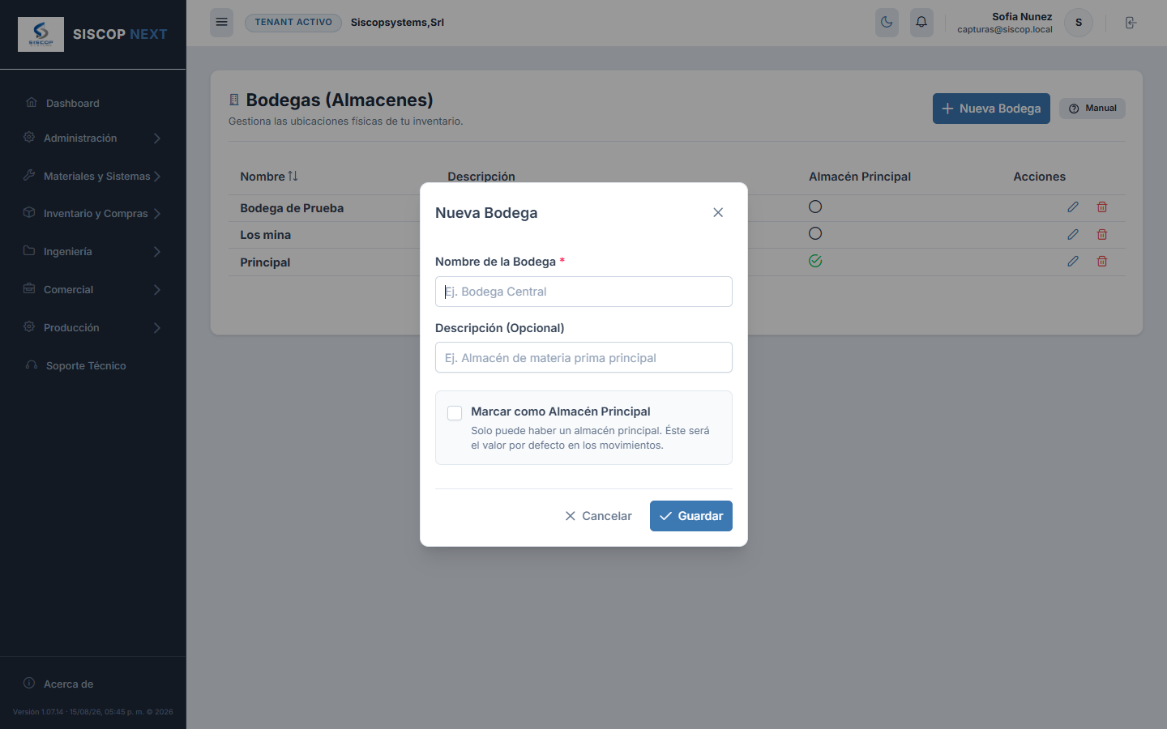Expand the Ingeniería menu
Image resolution: width=1167 pixels, height=729 pixels.
click(x=92, y=252)
